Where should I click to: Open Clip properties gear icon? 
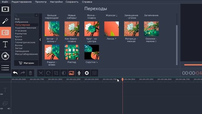(x=87, y=73)
